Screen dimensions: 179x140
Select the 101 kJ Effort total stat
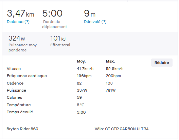click(x=58, y=39)
